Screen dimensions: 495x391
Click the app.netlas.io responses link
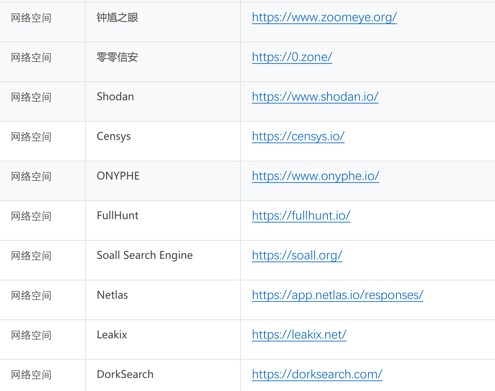(x=337, y=295)
